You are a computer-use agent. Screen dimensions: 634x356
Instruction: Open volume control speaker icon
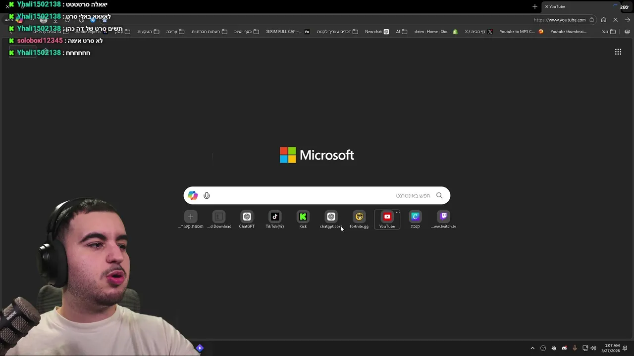point(593,348)
